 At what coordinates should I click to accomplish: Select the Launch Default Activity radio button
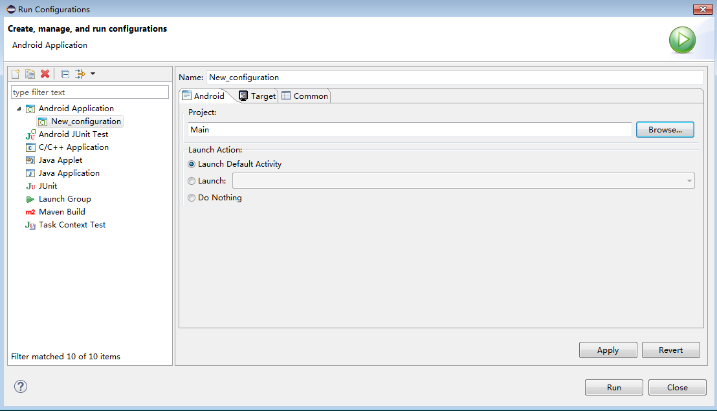tap(192, 164)
